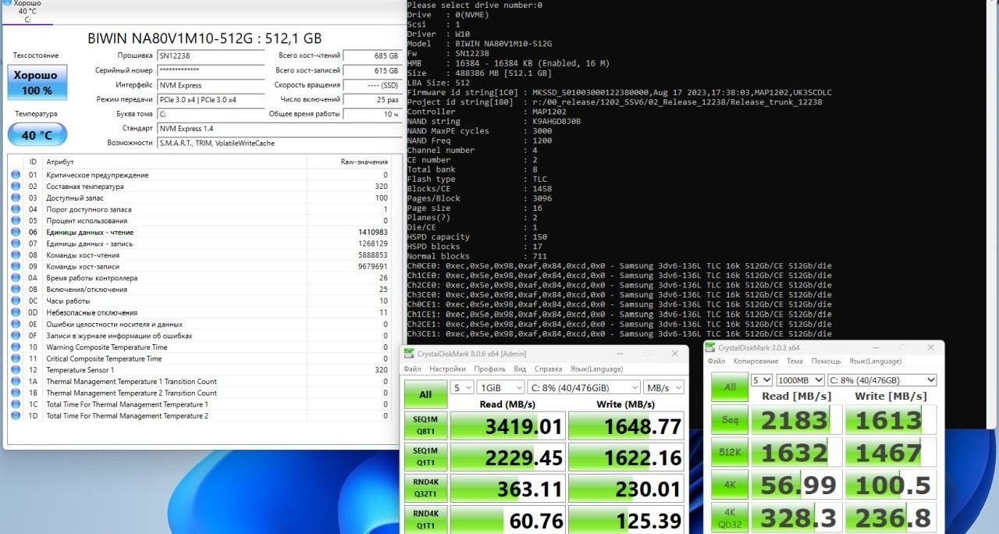Start the 512K test
The width and height of the screenshot is (999, 534).
[729, 452]
